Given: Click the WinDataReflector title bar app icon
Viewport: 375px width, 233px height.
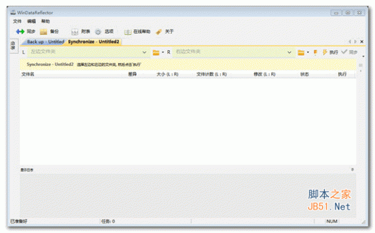Looking at the screenshot, I should [13, 13].
